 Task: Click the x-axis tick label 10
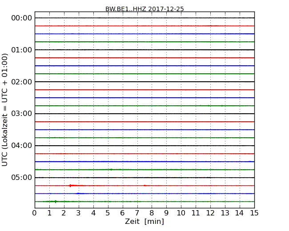(181, 213)
